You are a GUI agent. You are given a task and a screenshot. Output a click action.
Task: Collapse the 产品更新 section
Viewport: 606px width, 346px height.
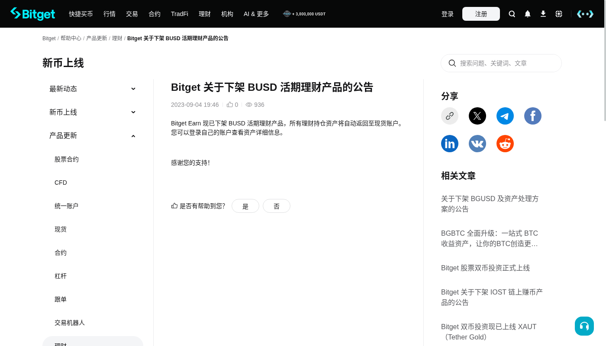click(93, 135)
